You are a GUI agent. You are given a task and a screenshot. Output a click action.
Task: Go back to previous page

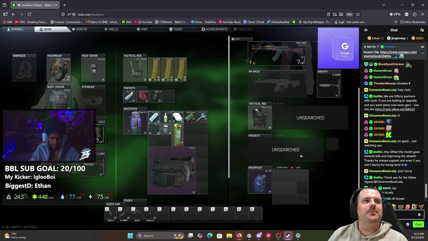(x=13, y=14)
